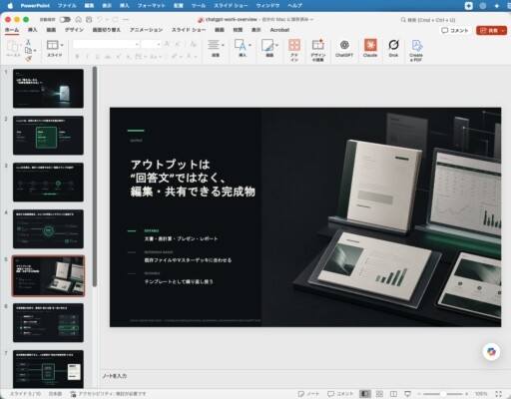Open the ホーム ribbon tab
The width and height of the screenshot is (511, 399).
click(12, 30)
